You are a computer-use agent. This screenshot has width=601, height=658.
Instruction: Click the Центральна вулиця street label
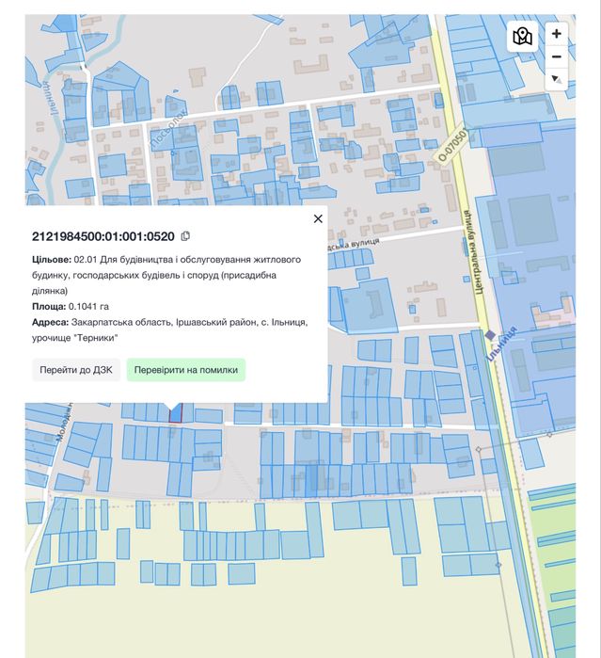tap(473, 251)
